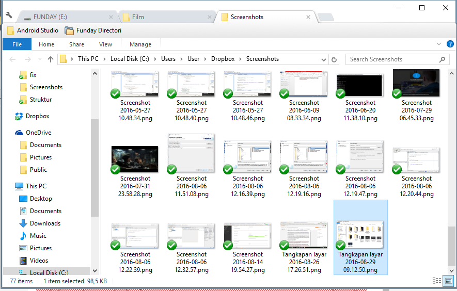Expand the ribbon chevron

tap(439, 44)
